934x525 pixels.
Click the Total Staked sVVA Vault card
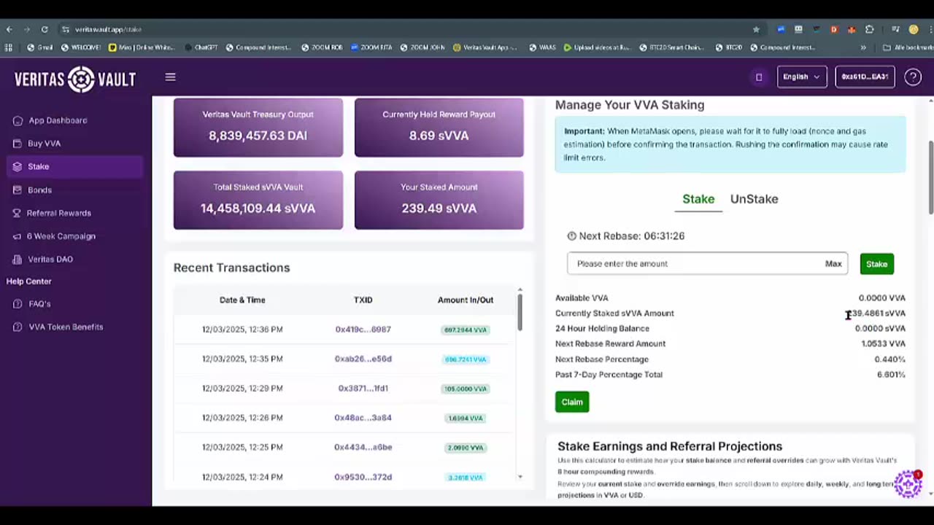258,200
